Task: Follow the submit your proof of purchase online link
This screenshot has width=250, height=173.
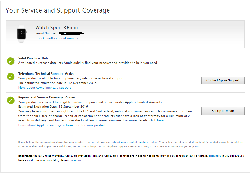Action: pyautogui.click(x=134, y=142)
